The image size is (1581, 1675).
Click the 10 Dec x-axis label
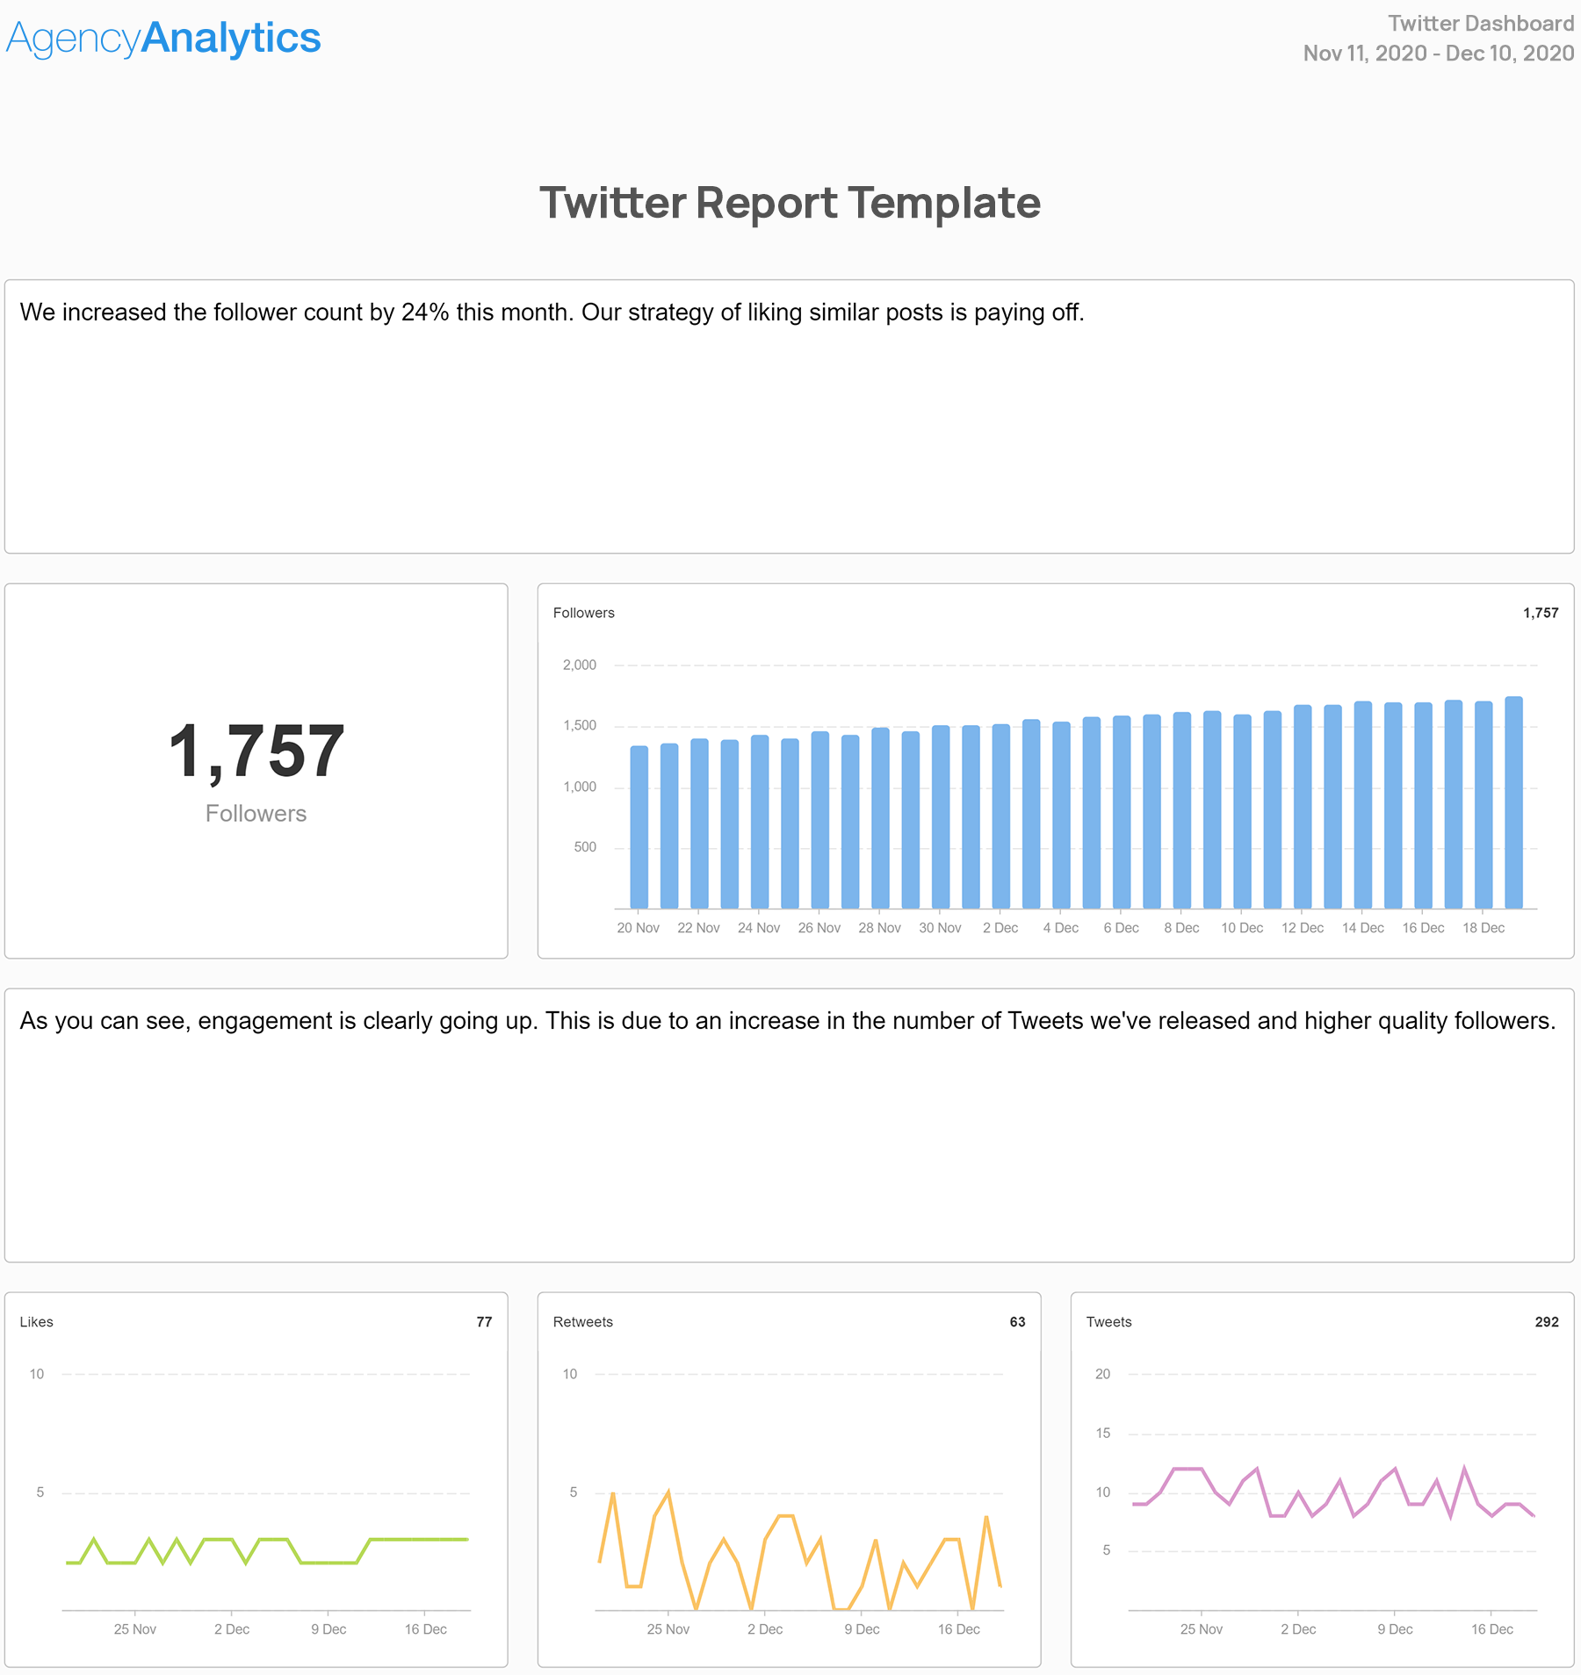pos(1242,928)
